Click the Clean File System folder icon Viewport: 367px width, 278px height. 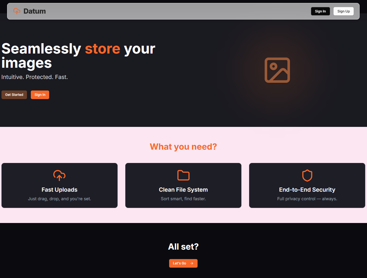[183, 175]
